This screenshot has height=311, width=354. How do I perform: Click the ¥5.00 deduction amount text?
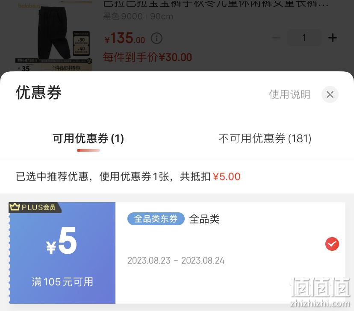tap(227, 176)
